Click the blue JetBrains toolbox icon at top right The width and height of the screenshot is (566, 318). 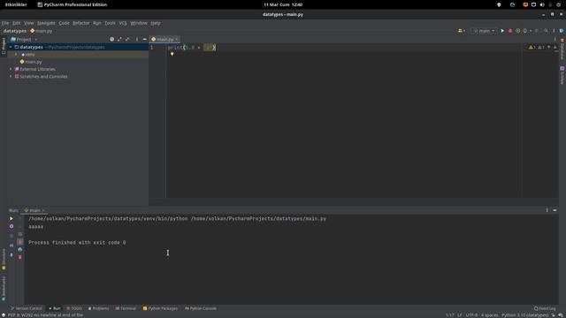[x=562, y=31]
